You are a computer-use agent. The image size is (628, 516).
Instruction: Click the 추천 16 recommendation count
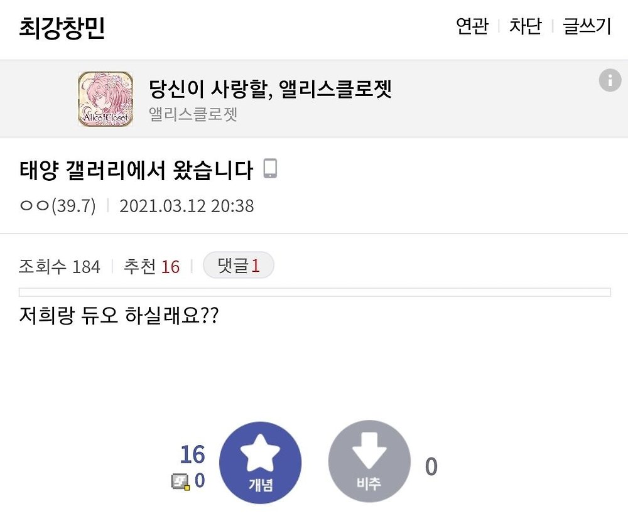151,267
